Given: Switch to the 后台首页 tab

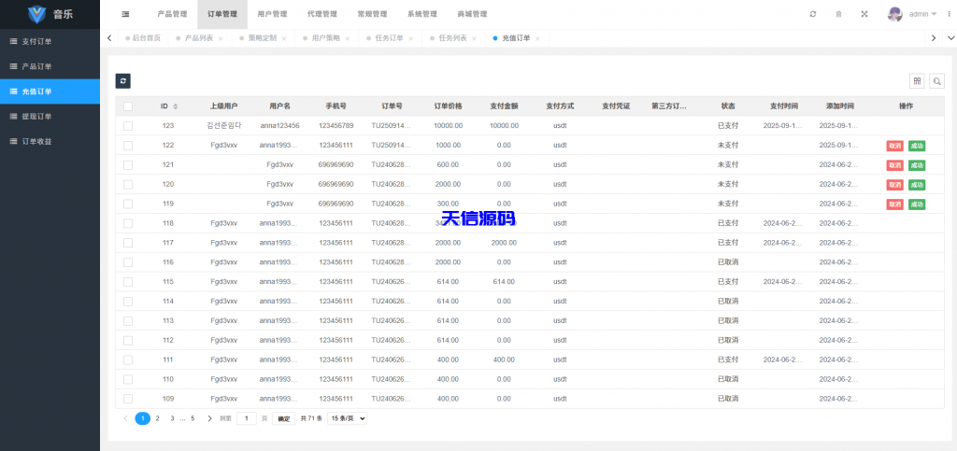Looking at the screenshot, I should (142, 37).
